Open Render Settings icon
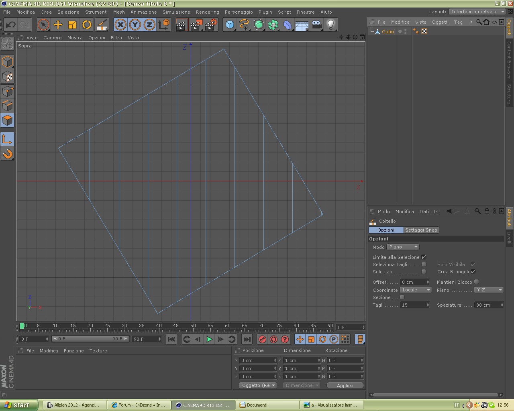Screen dimensions: 514x411 (210, 25)
